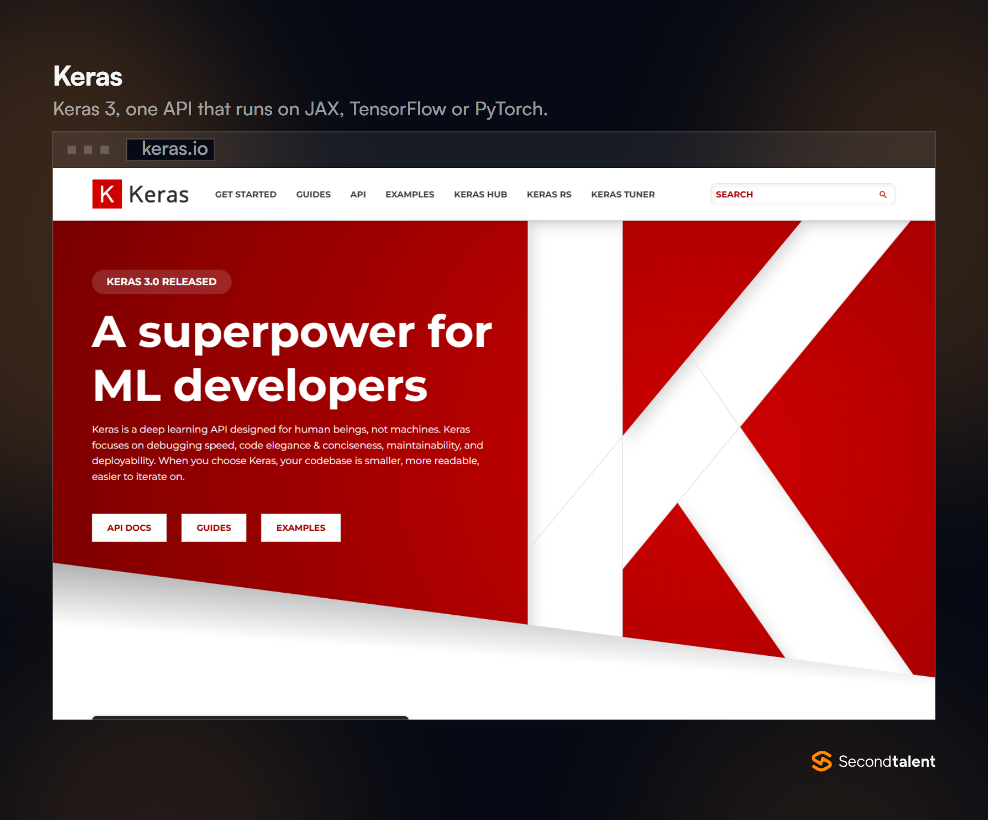Click the Keras wordmark beside the logo

pos(159,195)
